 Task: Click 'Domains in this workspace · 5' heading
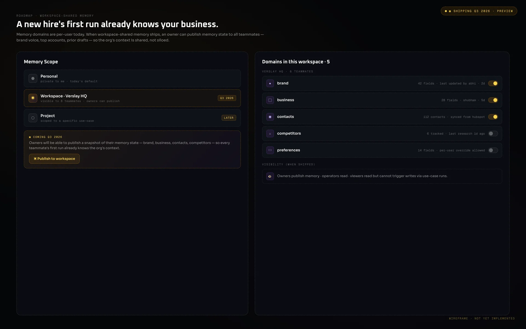click(x=296, y=62)
